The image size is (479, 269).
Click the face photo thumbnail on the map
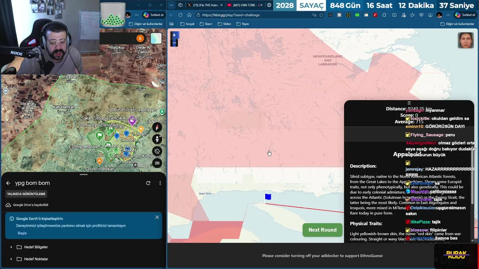pyautogui.click(x=466, y=40)
